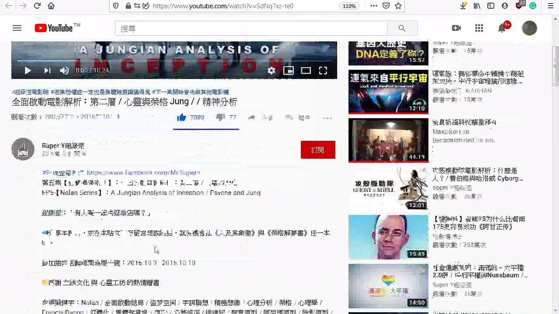Go to browser home page icon

51,6
